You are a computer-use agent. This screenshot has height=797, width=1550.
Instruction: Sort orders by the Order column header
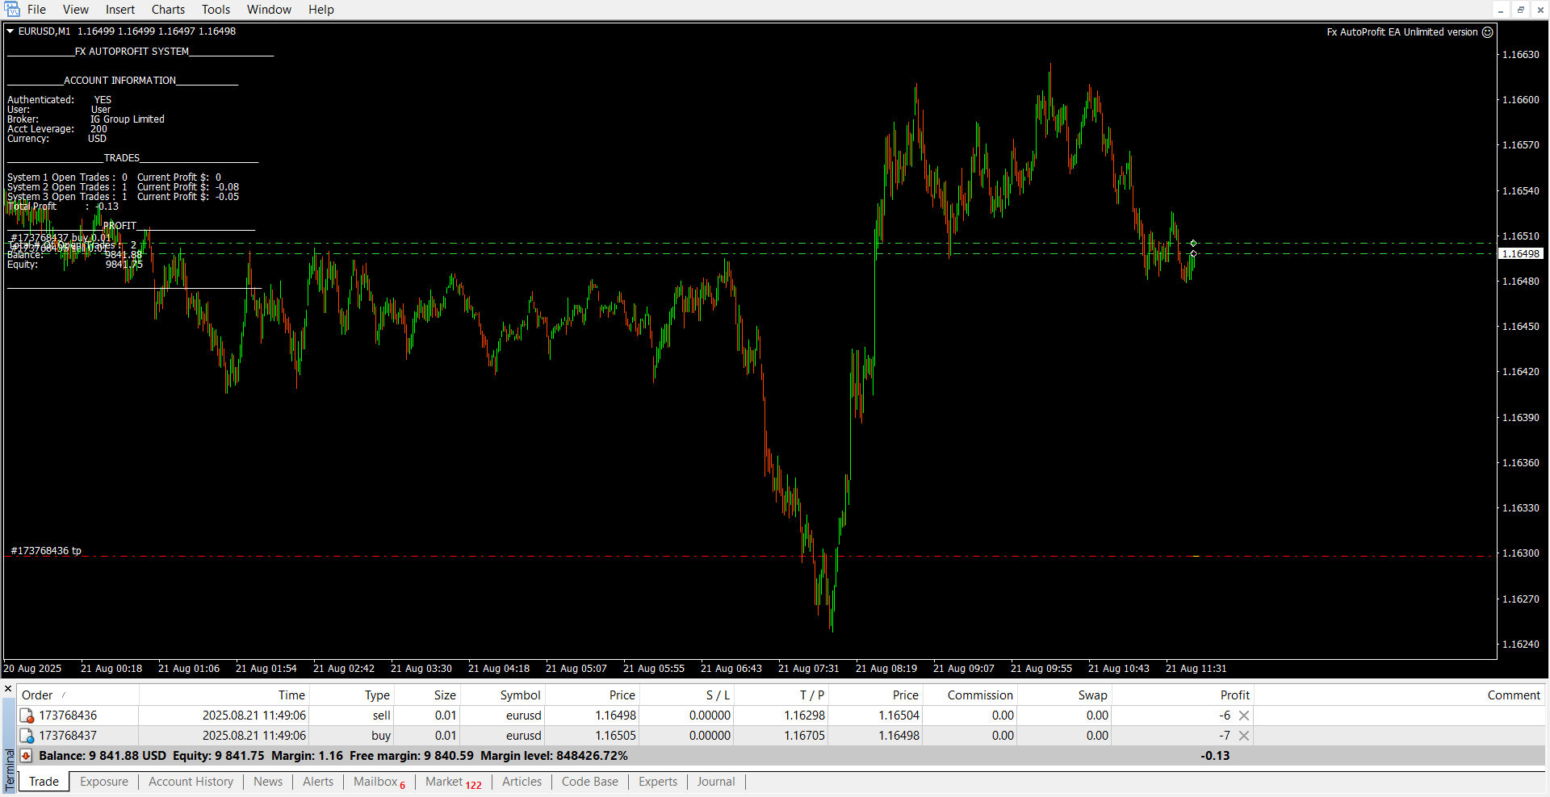coord(37,695)
